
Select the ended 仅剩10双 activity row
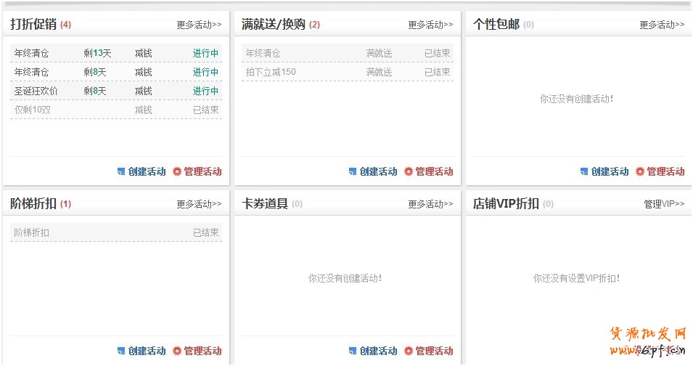(x=116, y=110)
